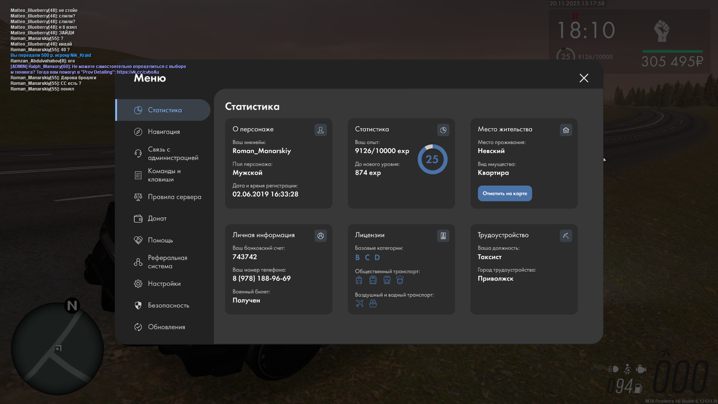718x404 pixels.
Task: Click the boat license icon
Action: pyautogui.click(x=373, y=304)
